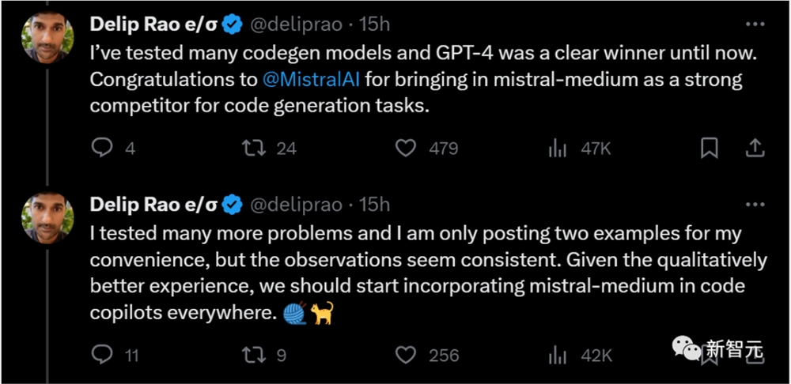Bookmark the first tweet
791x384 pixels.
pos(710,149)
